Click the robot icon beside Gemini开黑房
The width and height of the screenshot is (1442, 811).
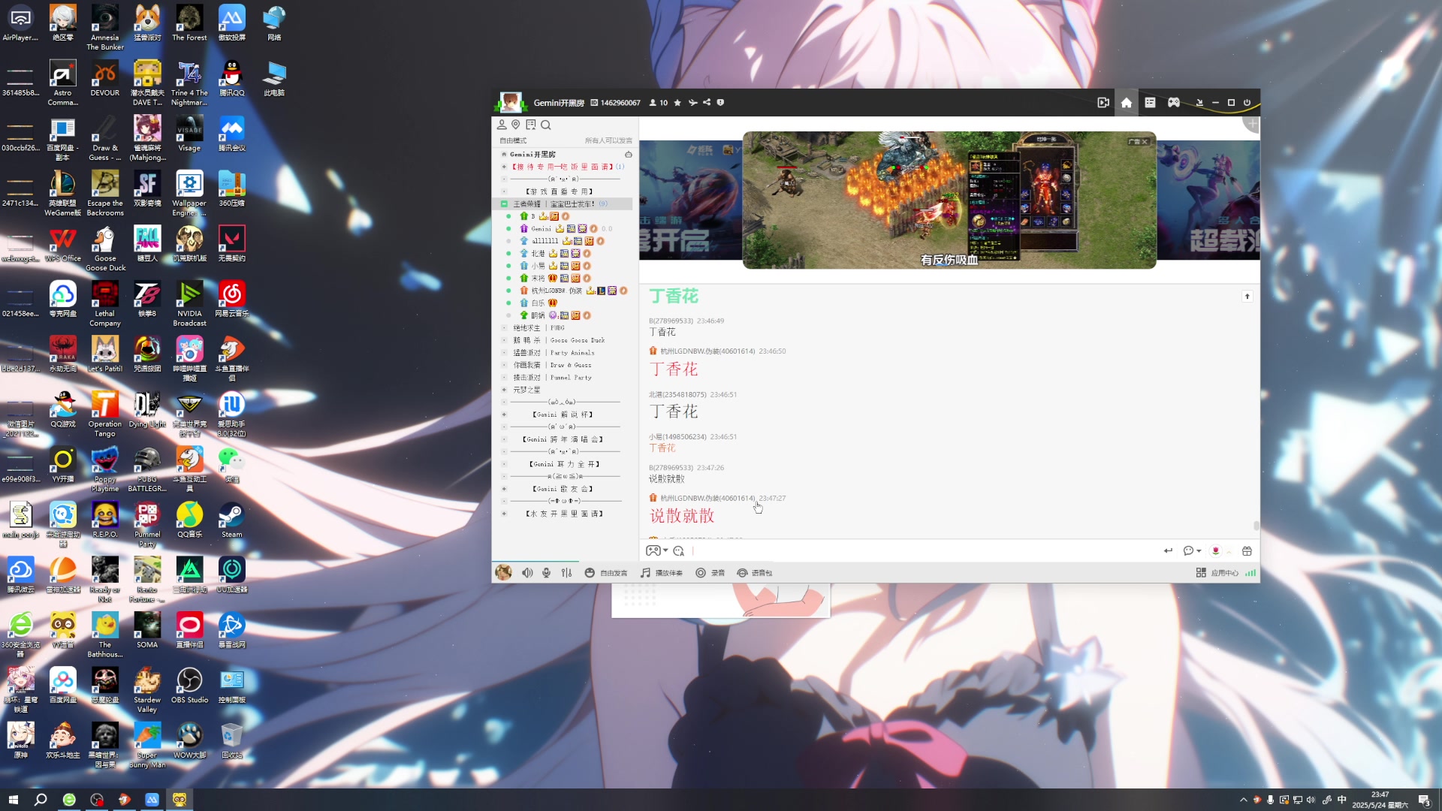(629, 155)
